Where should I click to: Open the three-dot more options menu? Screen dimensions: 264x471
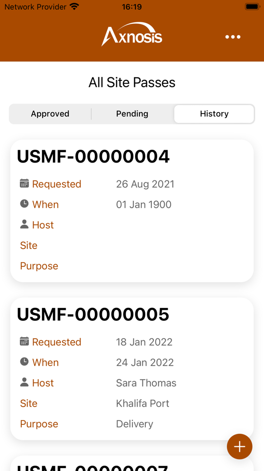click(233, 37)
